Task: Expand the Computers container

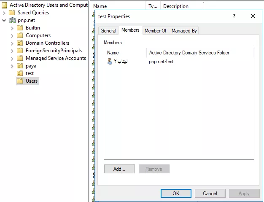Action: [x=12, y=36]
